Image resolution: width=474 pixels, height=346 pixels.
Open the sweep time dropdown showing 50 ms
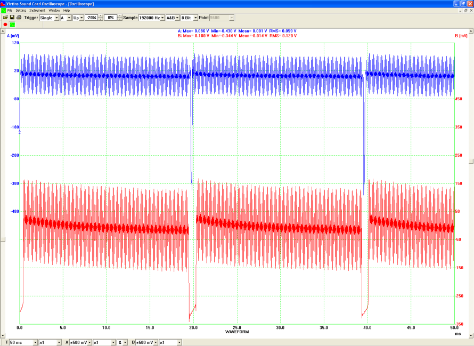35,342
